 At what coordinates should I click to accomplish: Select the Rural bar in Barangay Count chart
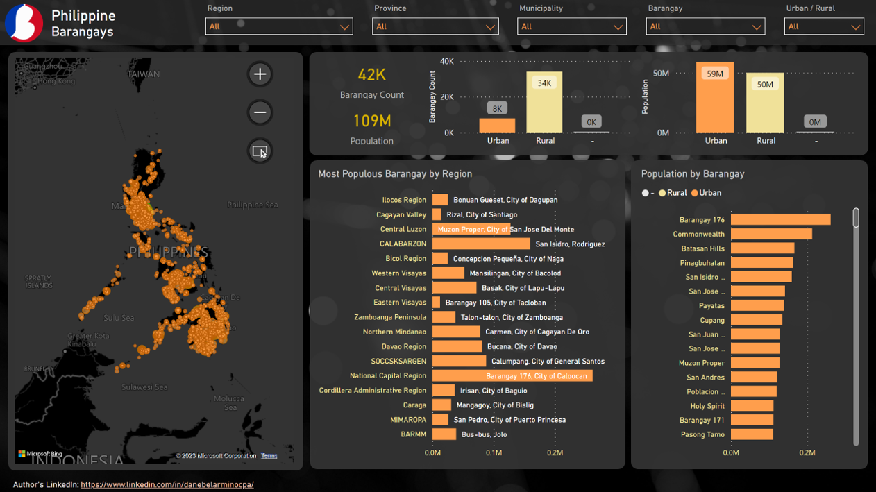(544, 103)
